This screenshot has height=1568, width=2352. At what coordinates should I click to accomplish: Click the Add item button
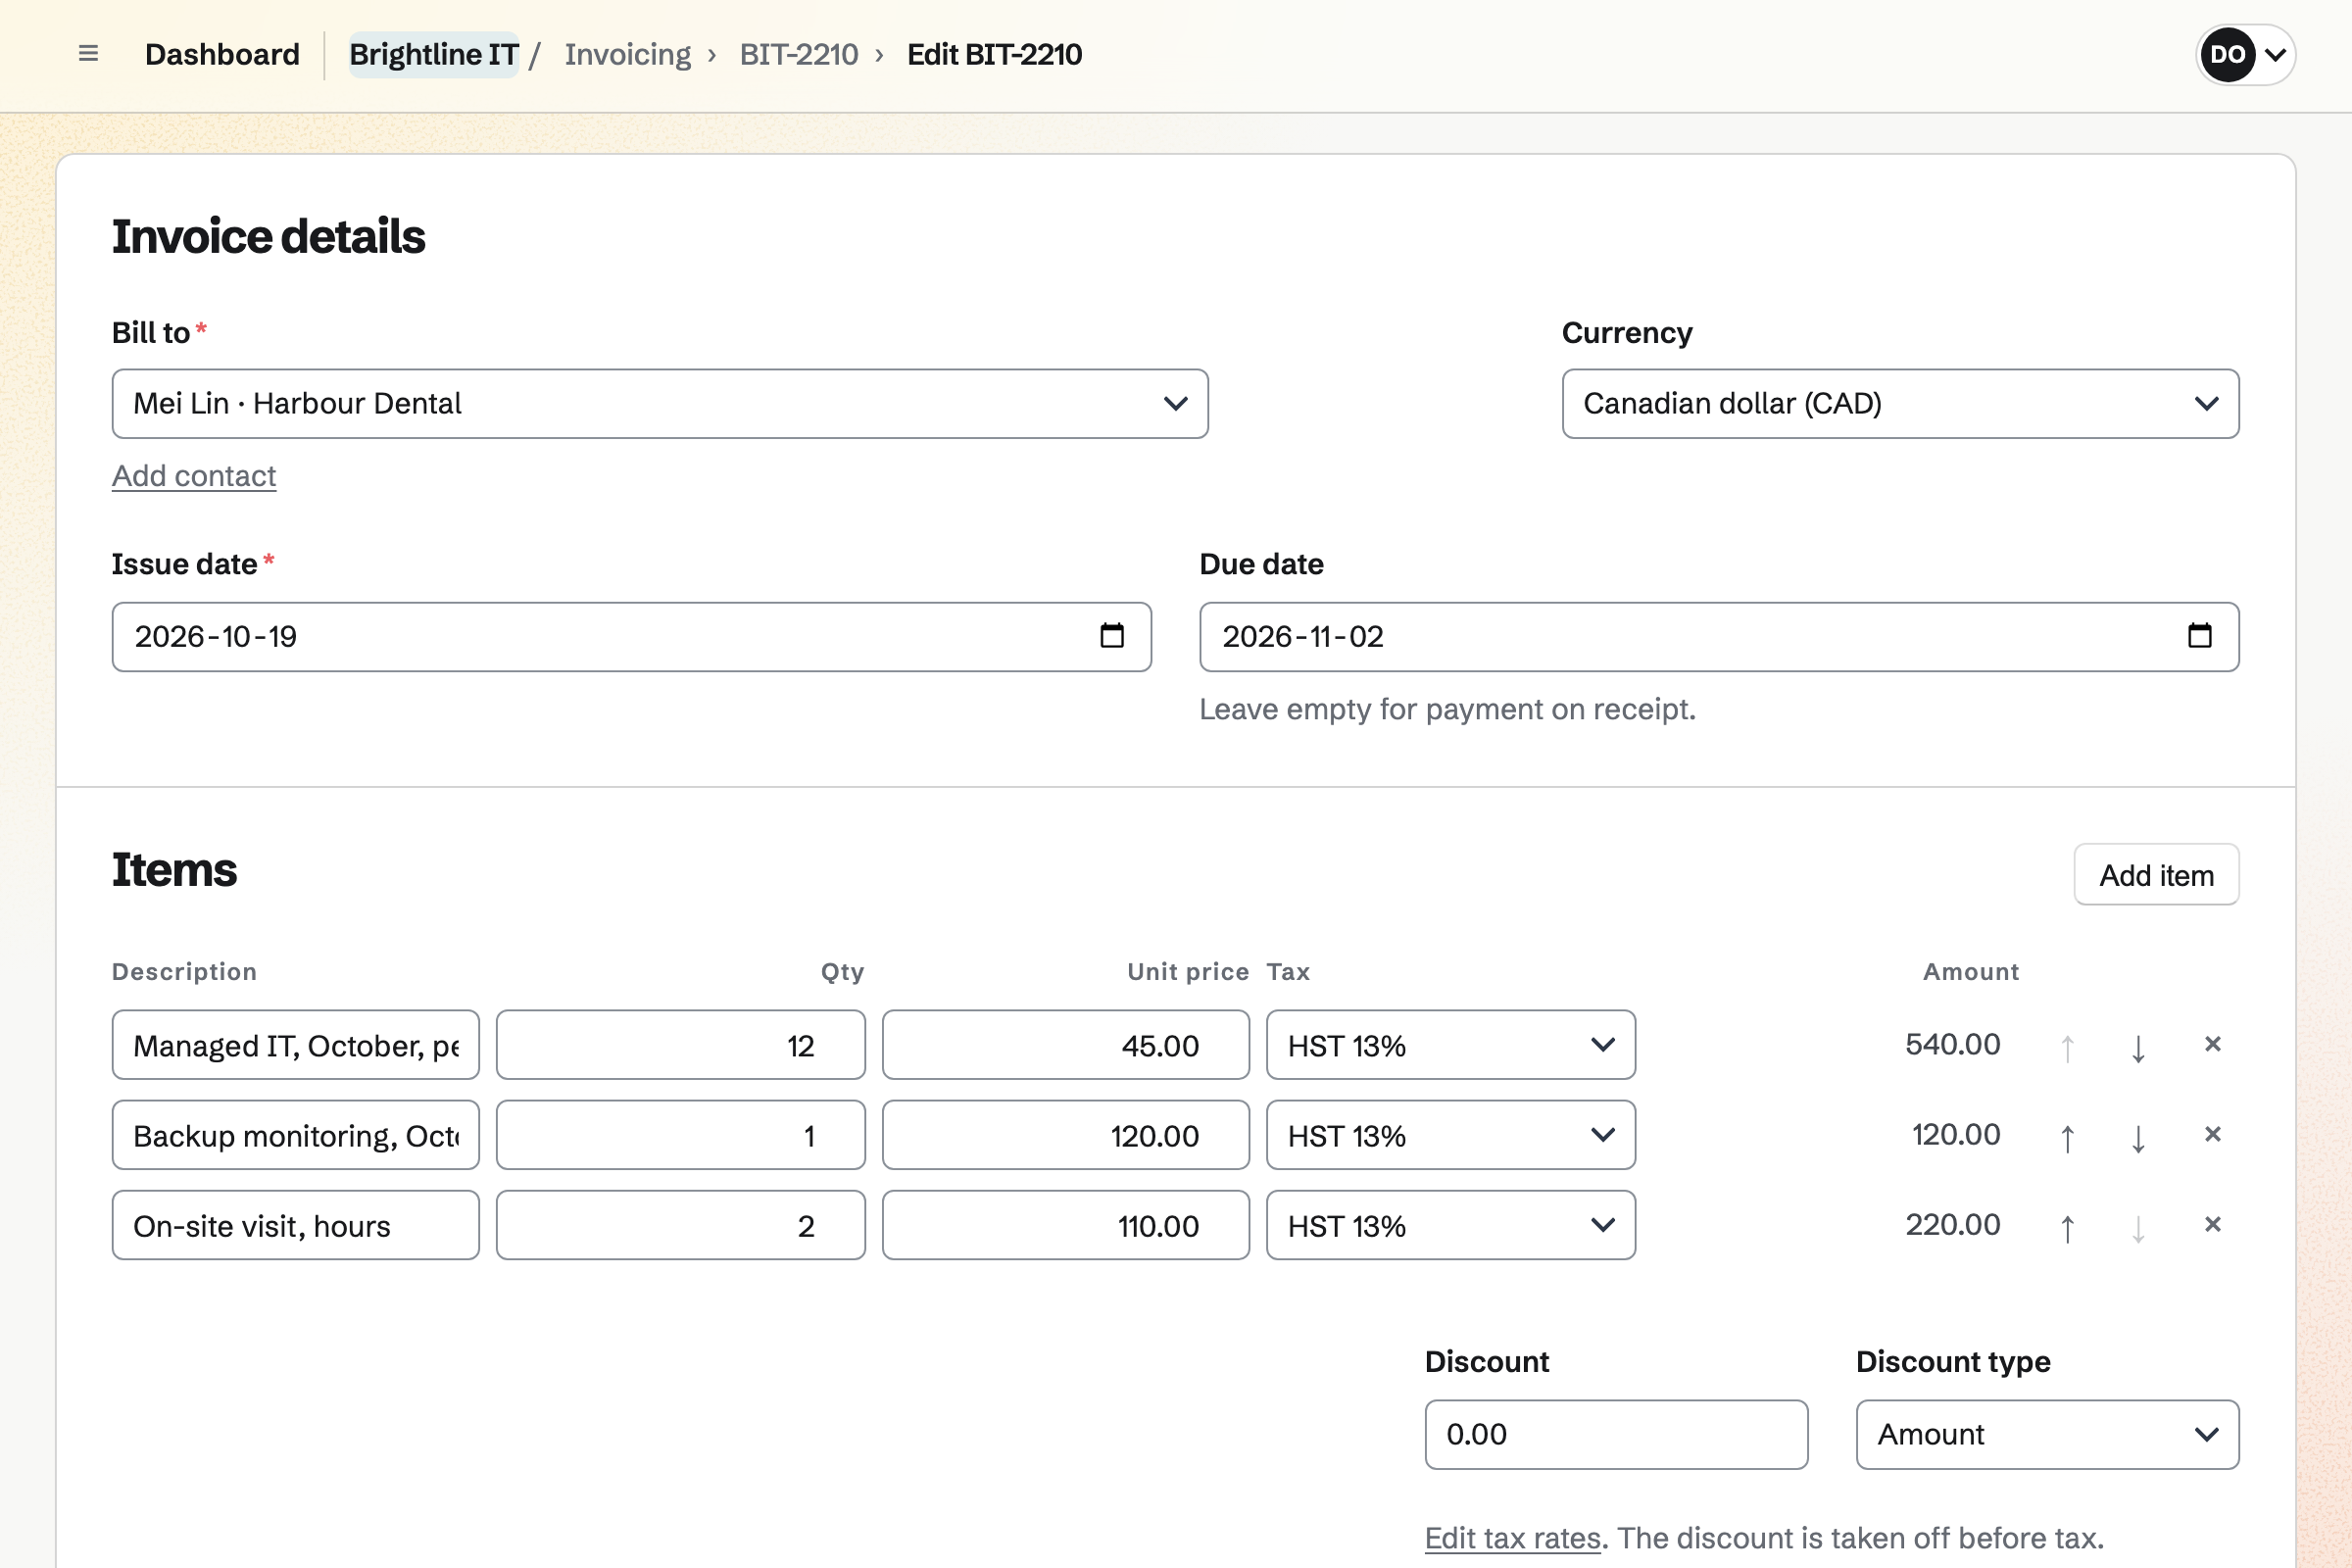coord(2156,875)
